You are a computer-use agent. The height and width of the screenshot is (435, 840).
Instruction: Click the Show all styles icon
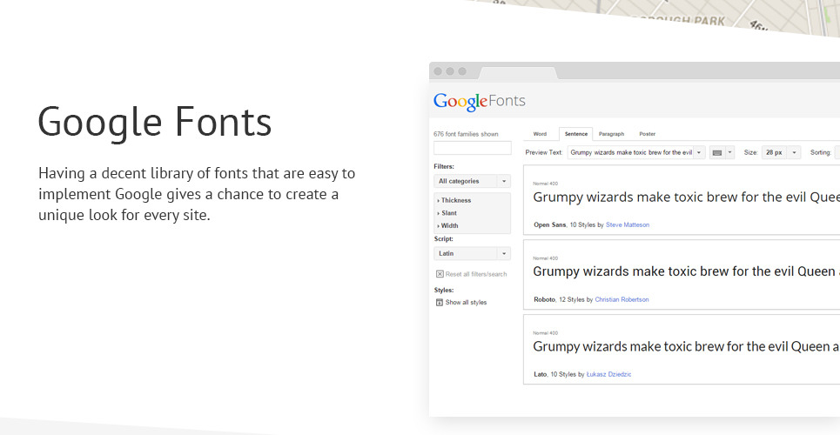click(439, 303)
